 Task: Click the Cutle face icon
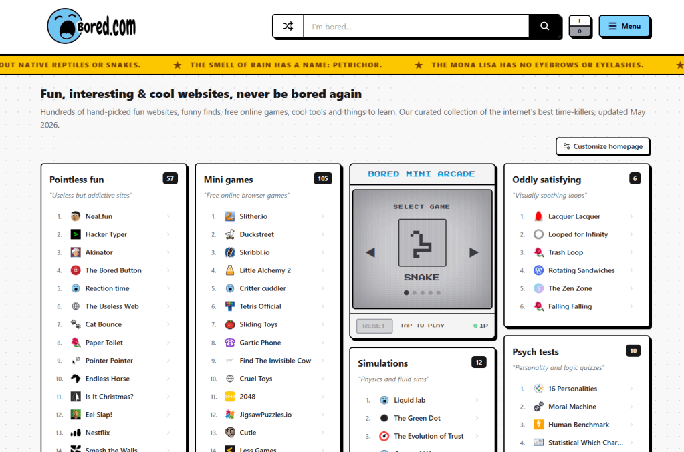coord(230,433)
